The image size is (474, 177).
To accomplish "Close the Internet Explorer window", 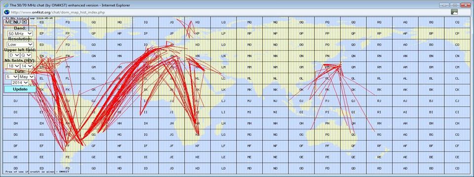I will pos(466,5).
